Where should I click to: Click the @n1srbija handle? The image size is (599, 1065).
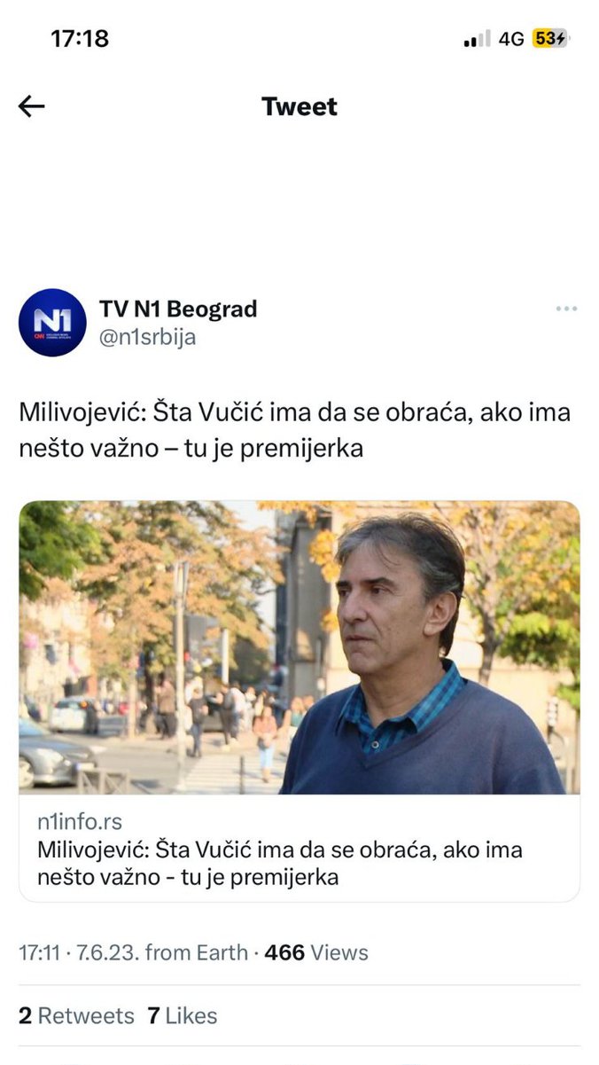pos(147,337)
